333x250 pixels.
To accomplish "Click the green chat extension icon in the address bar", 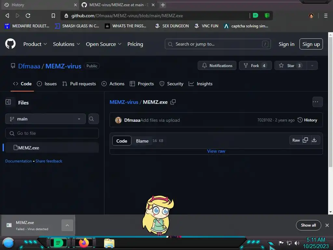I will pyautogui.click(x=256, y=15).
